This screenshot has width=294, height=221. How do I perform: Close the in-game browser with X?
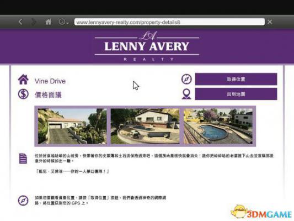(270, 22)
